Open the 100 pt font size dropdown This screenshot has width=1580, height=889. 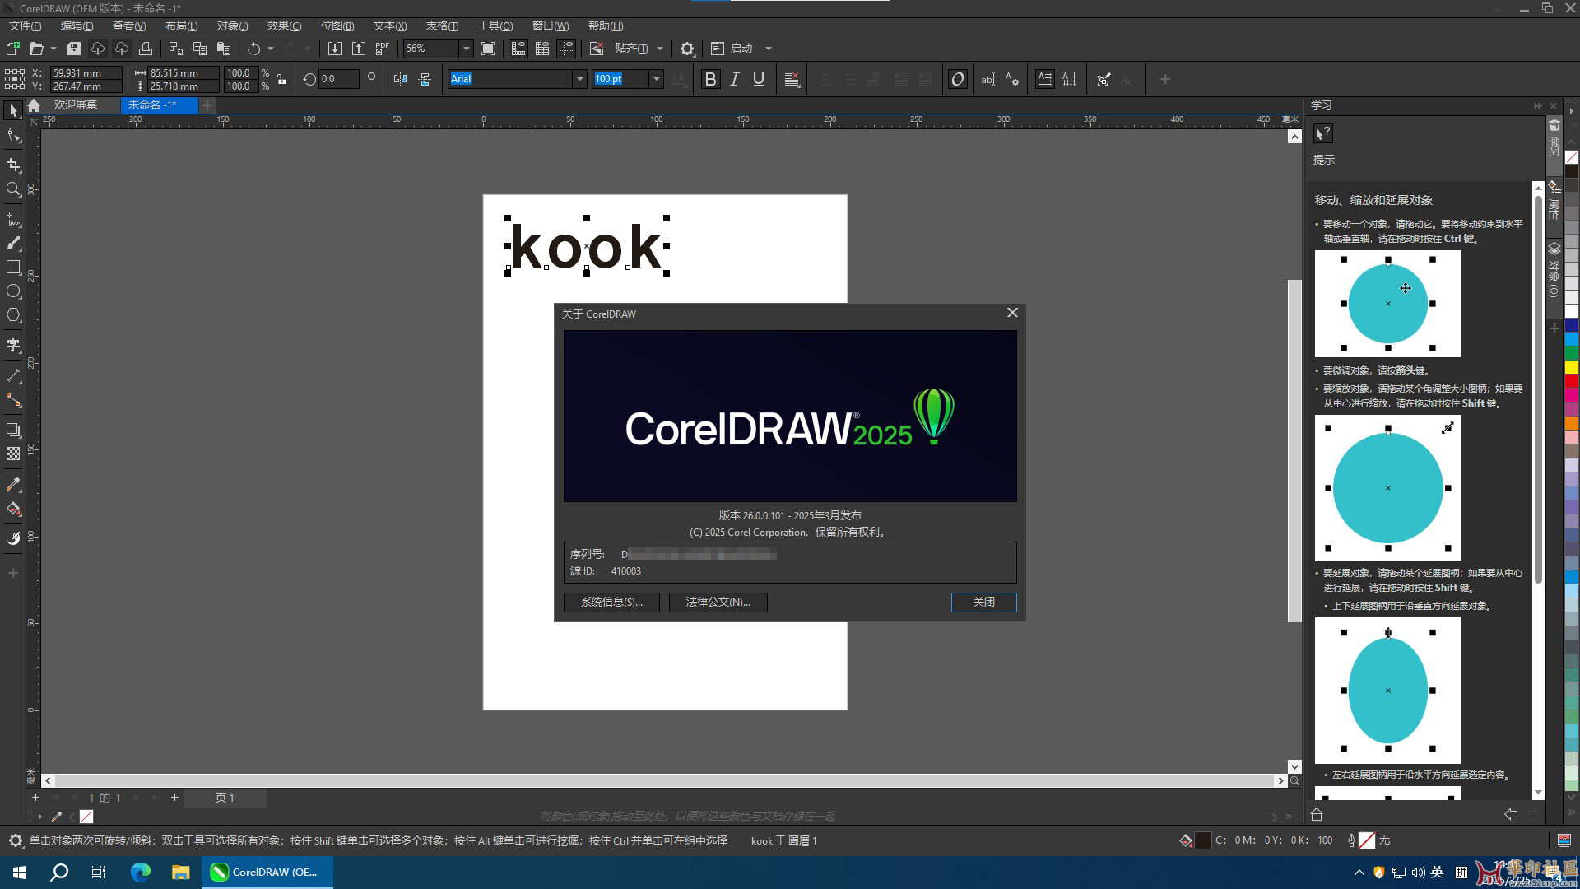click(656, 79)
